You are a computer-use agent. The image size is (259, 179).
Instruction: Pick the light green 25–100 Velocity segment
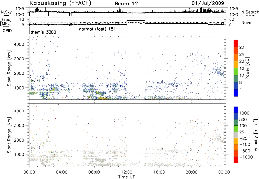[x=236, y=129]
